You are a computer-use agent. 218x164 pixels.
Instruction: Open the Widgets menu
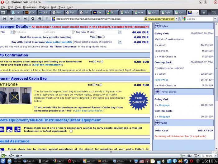[44, 7]
